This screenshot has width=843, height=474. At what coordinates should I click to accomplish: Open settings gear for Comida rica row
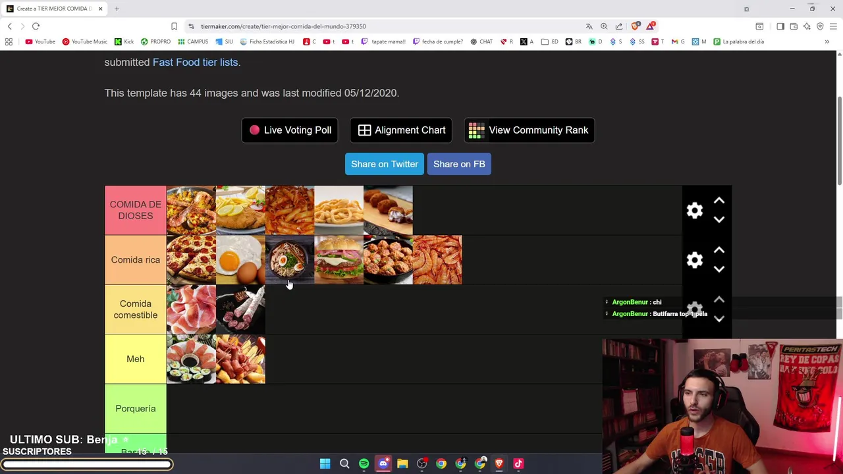pos(695,260)
